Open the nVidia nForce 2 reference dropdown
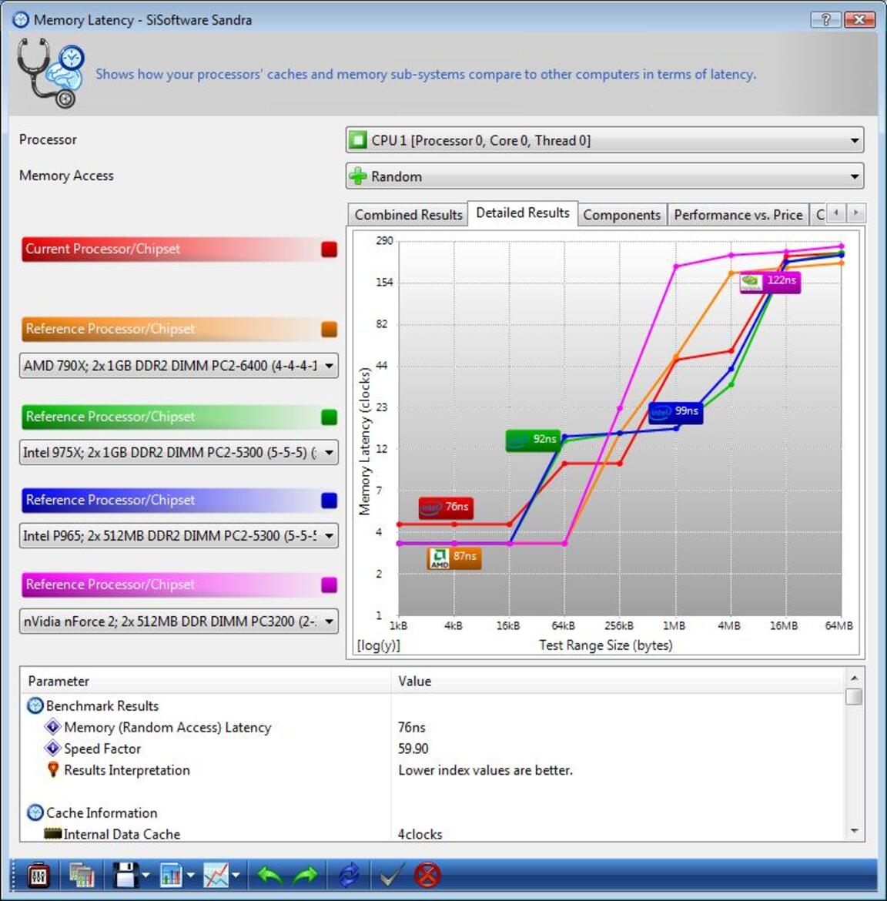887x901 pixels. (x=179, y=621)
